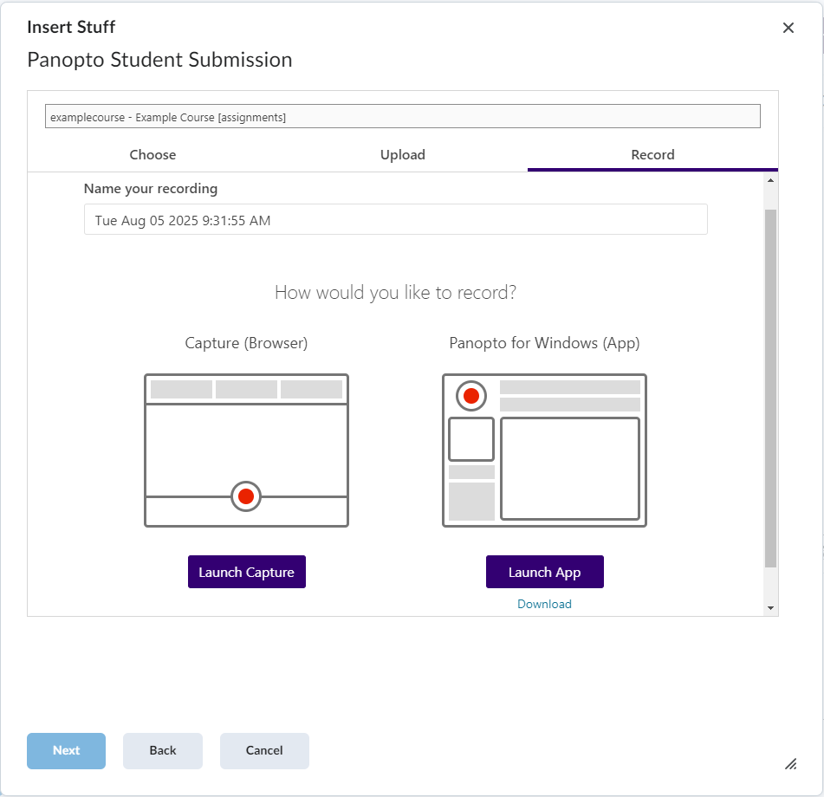This screenshot has height=797, width=824.
Task: Click the dialog resize handle icon
Action: tap(790, 764)
